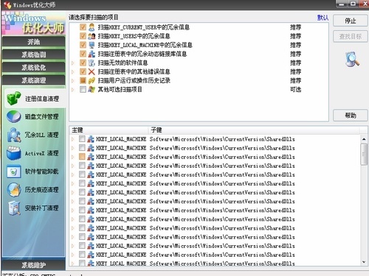Expand the 扫描用户运行或操作历史记录 tree node
The image size is (369, 276).
(x=73, y=81)
